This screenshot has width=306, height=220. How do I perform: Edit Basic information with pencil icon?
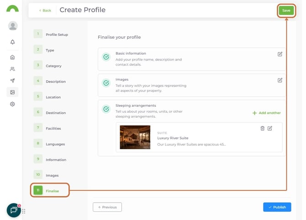pyautogui.click(x=280, y=54)
